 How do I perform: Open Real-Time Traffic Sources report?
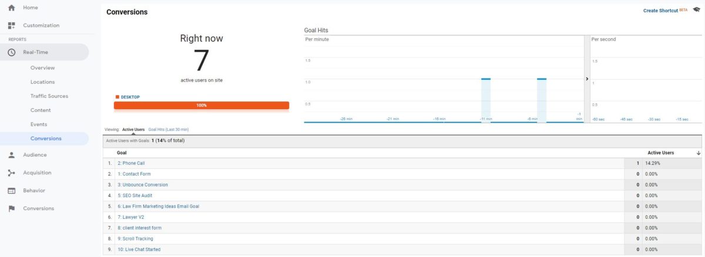tap(49, 96)
